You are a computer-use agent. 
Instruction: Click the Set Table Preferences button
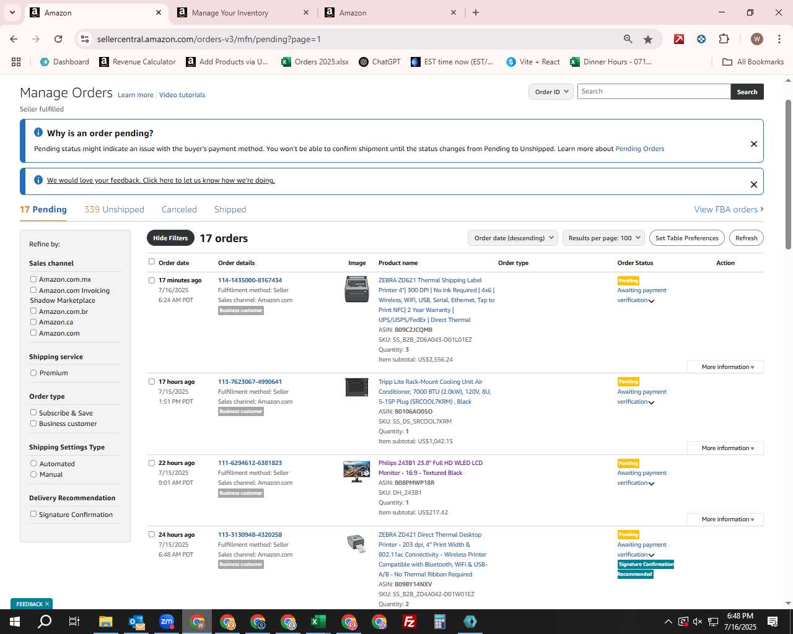click(687, 238)
